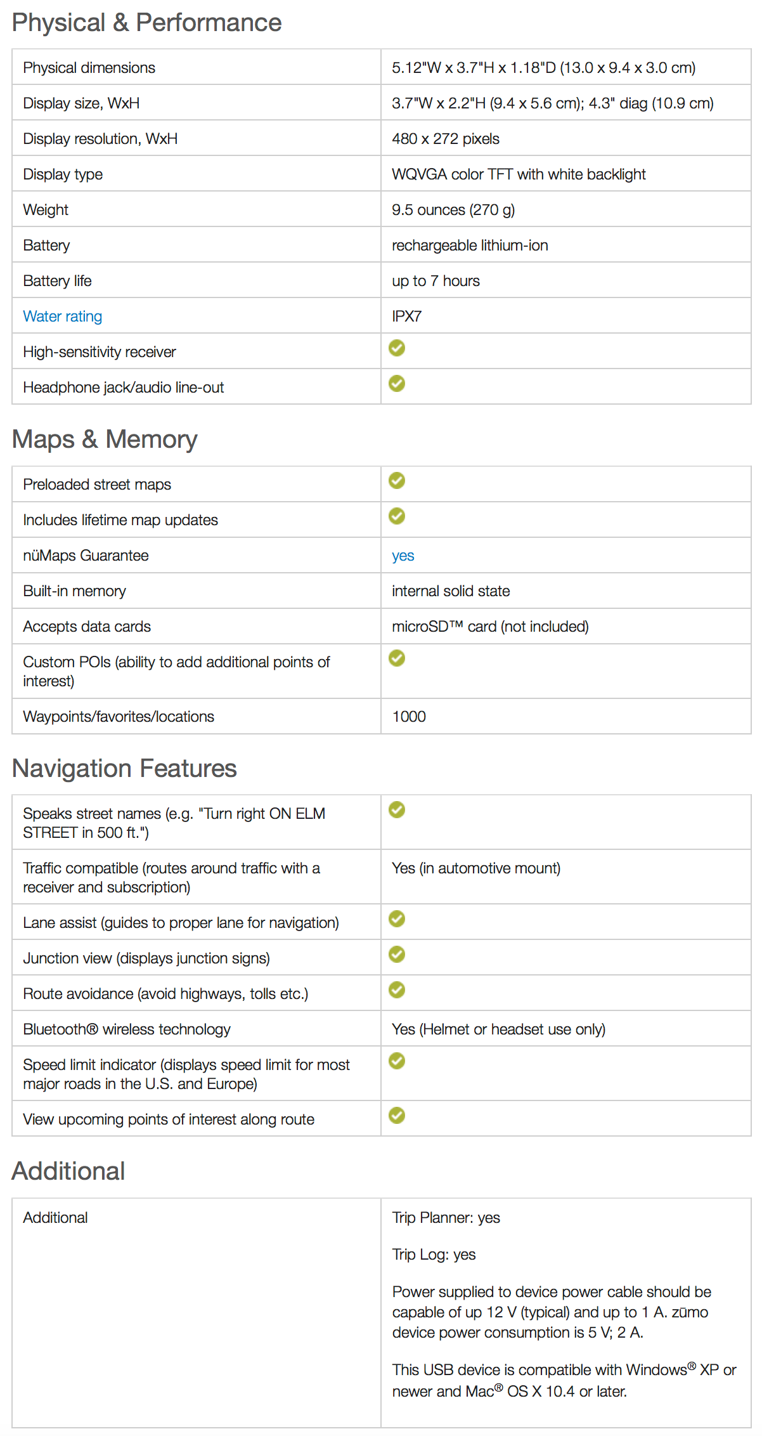The height and width of the screenshot is (1436, 762).
Task: Click the Junction view checkmark icon
Action: click(397, 955)
